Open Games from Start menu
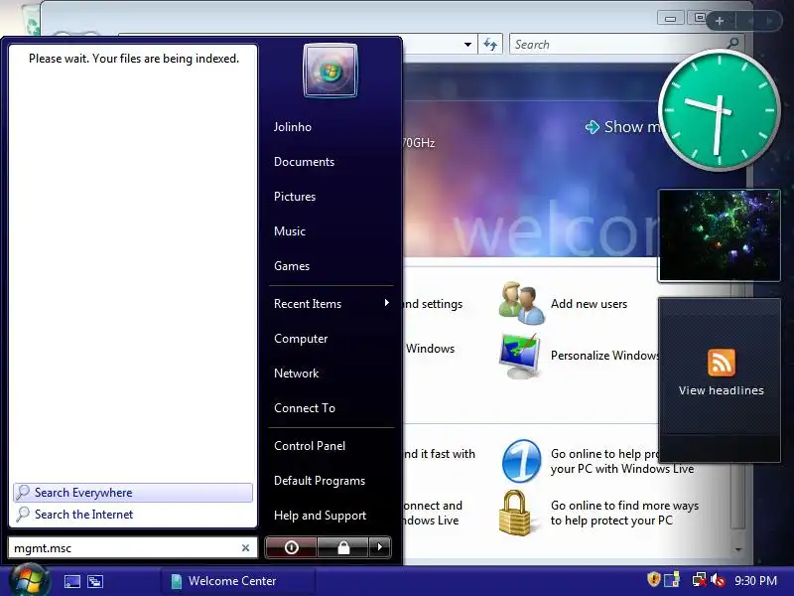Viewport: 794px width, 596px height. point(291,266)
